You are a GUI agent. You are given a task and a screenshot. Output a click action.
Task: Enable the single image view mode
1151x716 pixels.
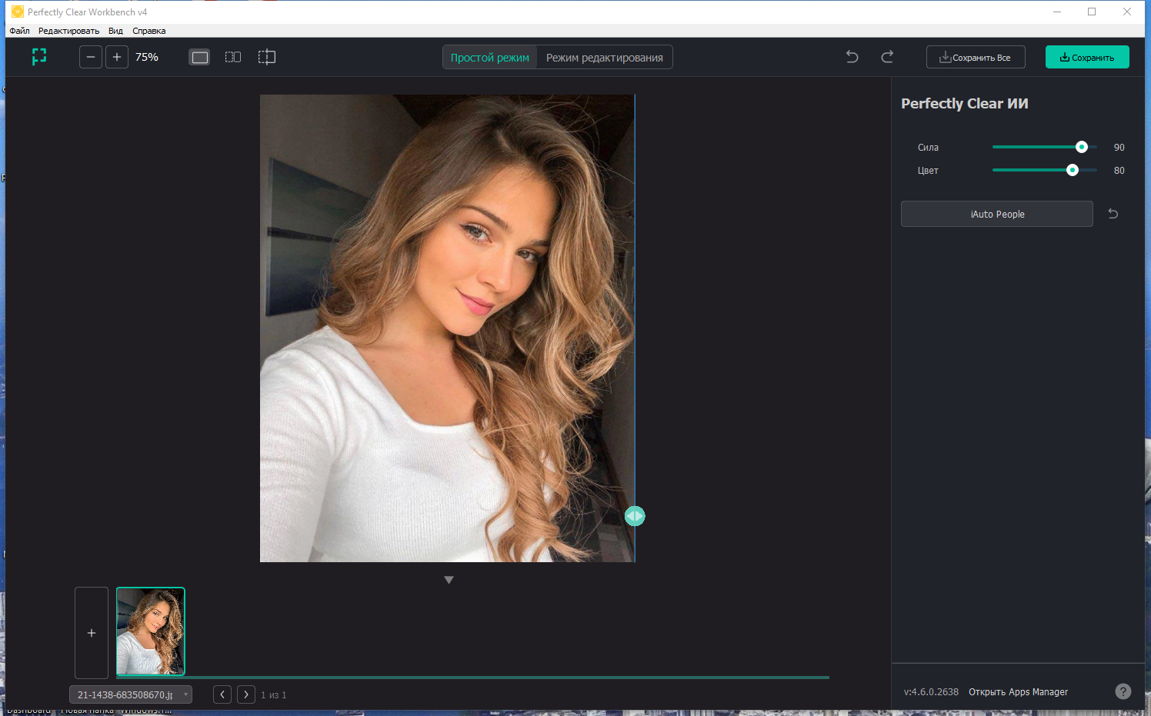click(199, 56)
